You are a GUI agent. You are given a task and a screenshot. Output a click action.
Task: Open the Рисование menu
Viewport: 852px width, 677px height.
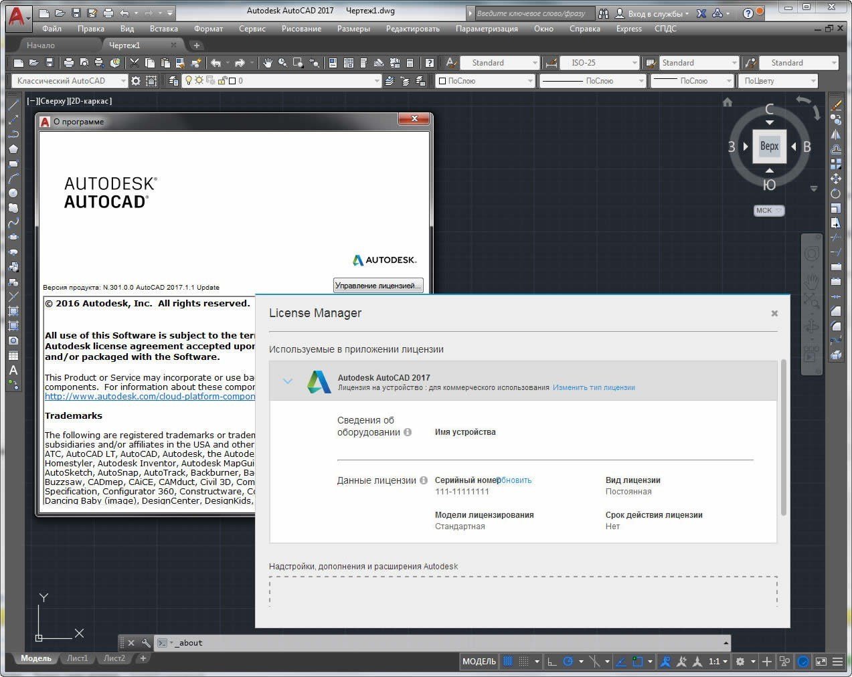pos(301,29)
